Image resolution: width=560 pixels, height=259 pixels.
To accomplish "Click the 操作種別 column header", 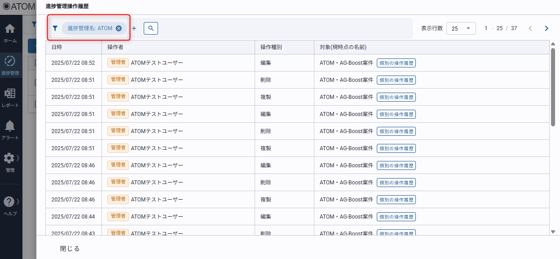I will tap(271, 47).
